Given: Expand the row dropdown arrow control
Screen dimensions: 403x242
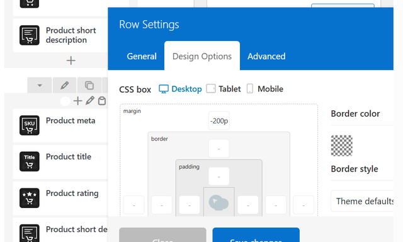Looking at the screenshot, I should point(40,85).
